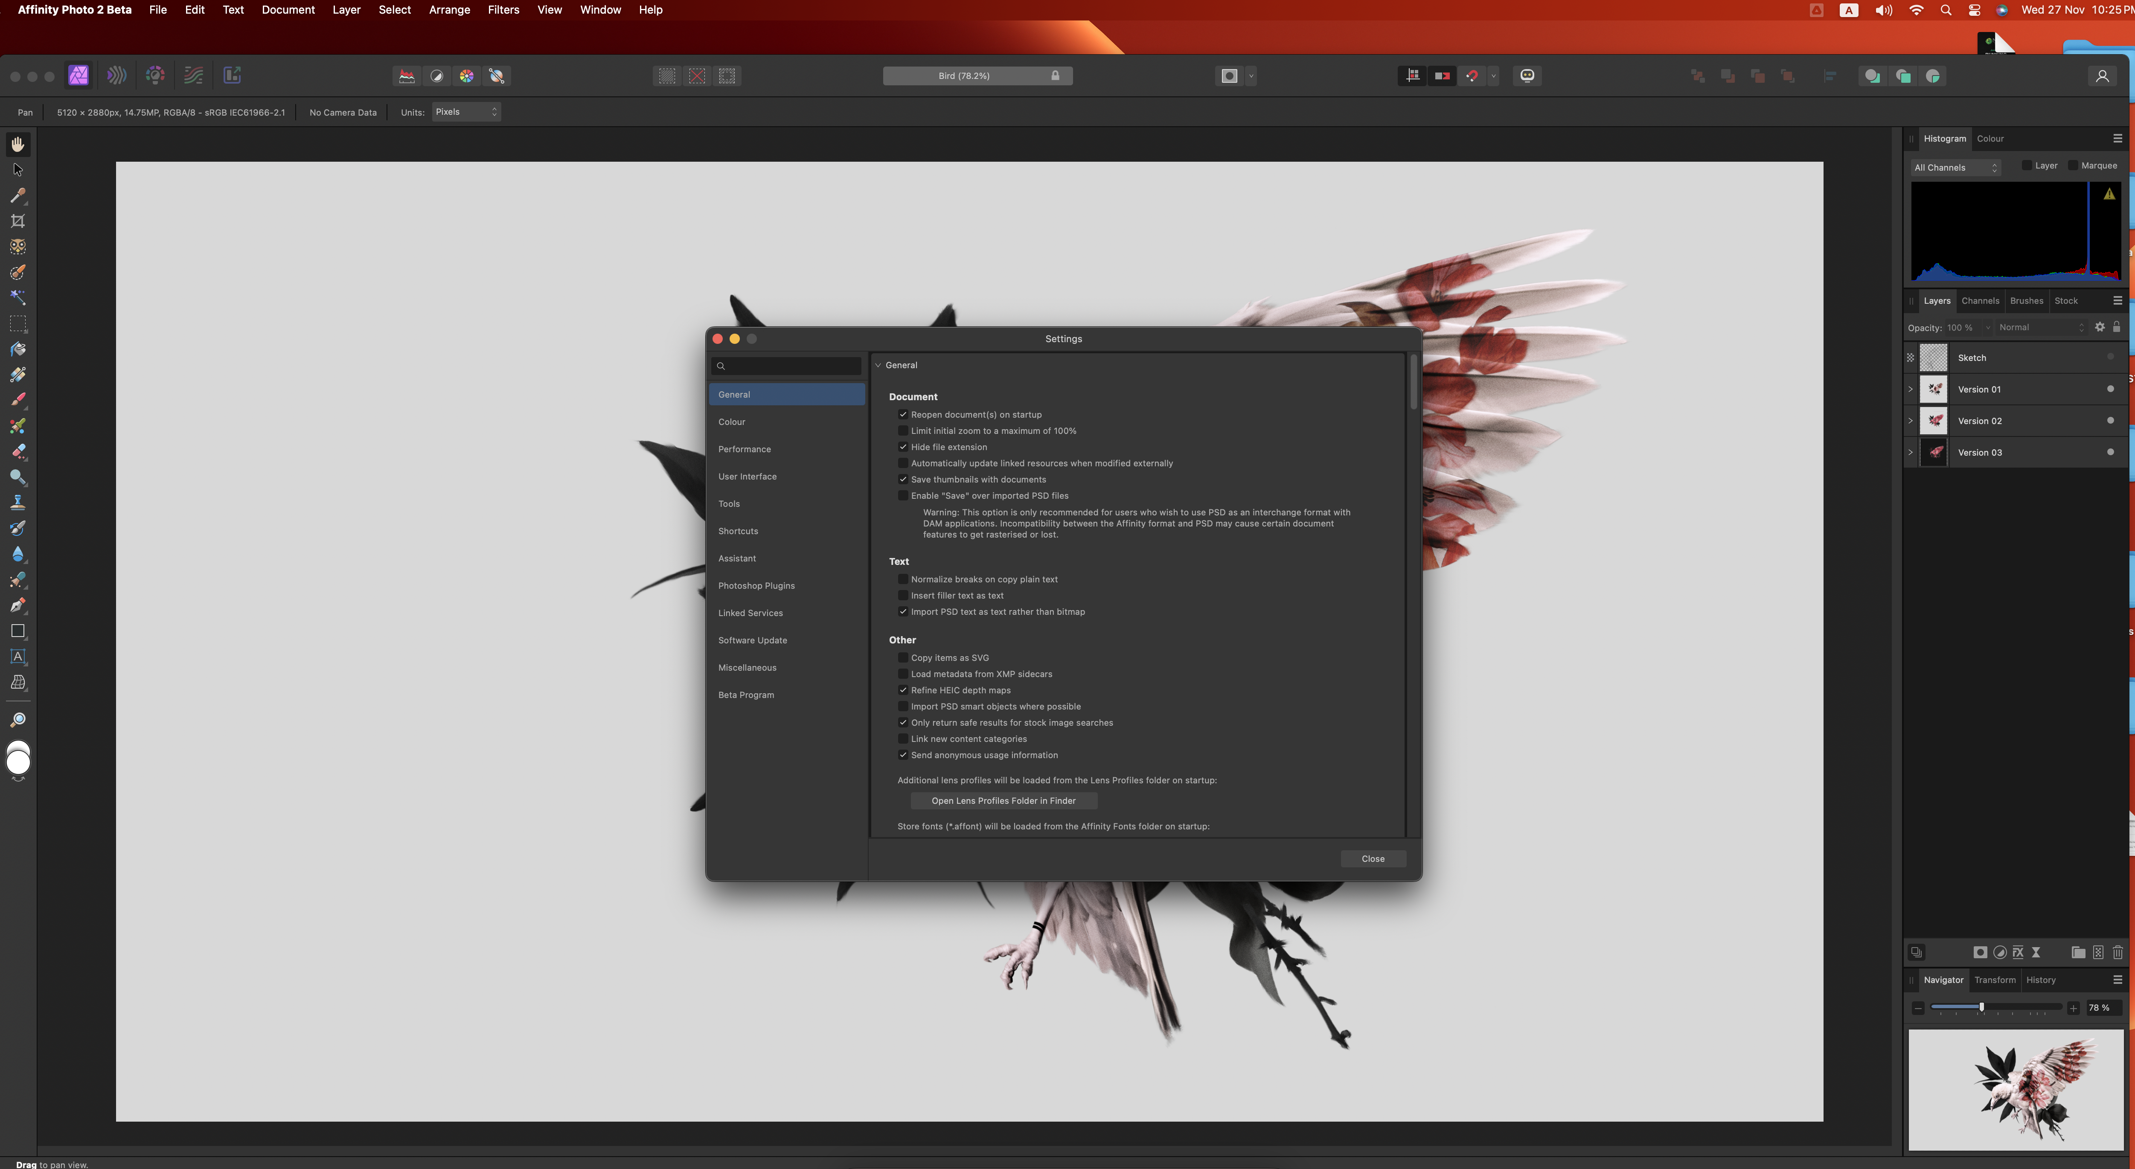Apply Auto Colours from toolbar
This screenshot has width=2135, height=1169.
[467, 76]
